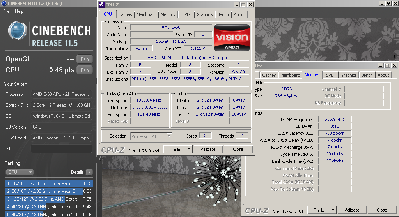The width and height of the screenshot is (399, 217).
Task: Click the FSB:DRAM ratio value 3:16
Action: coord(335,126)
